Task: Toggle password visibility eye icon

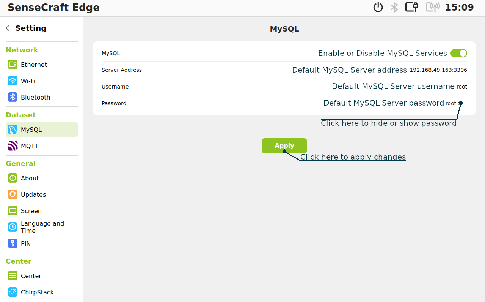Action: [x=460, y=103]
